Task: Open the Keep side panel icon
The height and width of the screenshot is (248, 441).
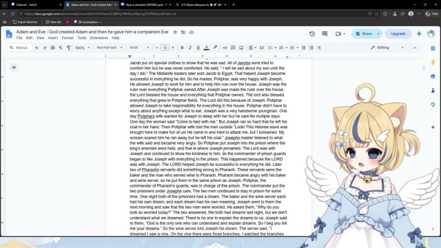Action: click(x=433, y=62)
